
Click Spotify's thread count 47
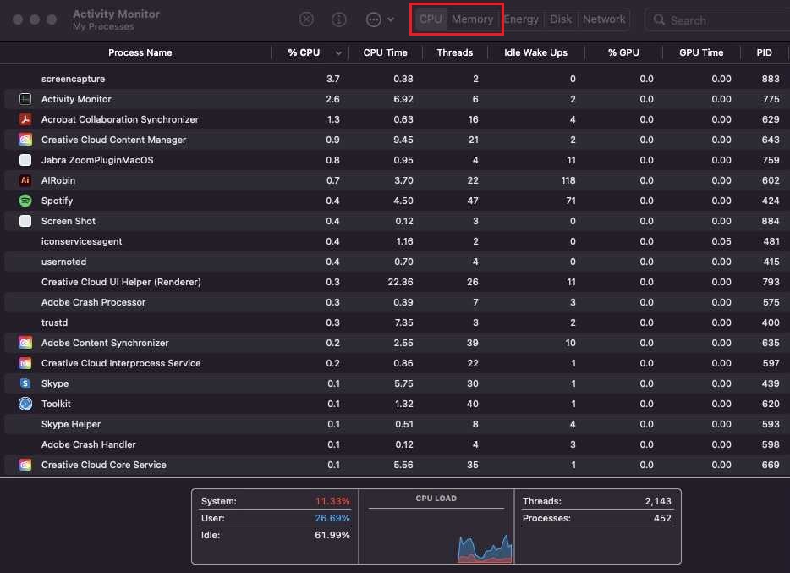[473, 201]
